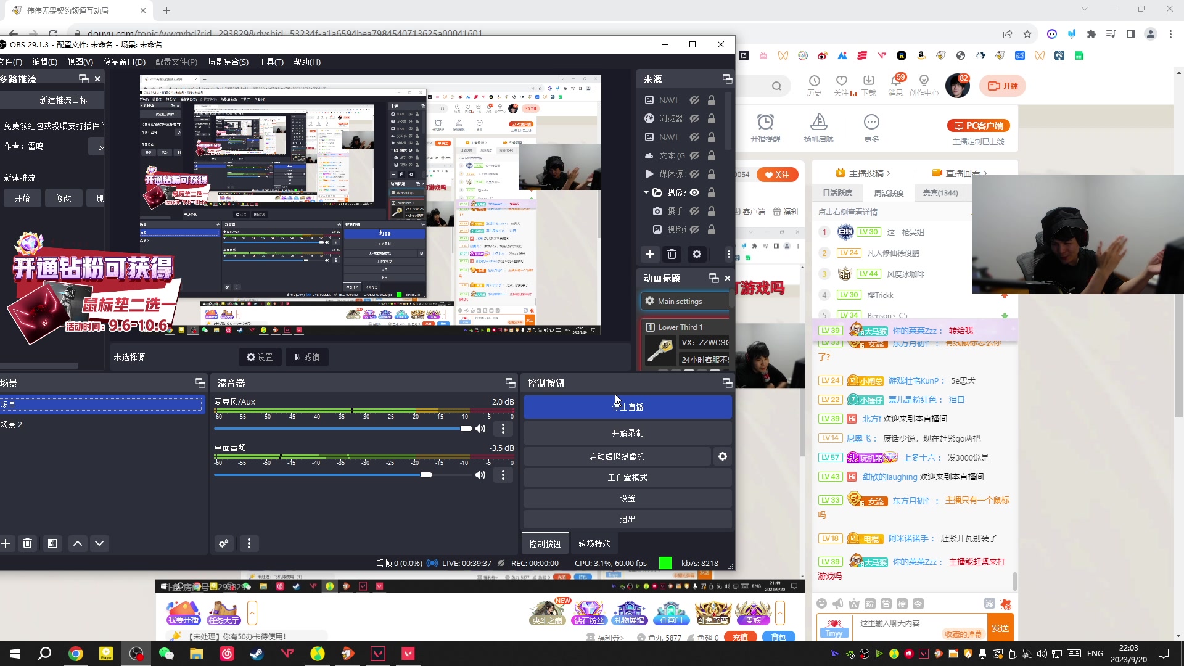
Task: Show the 浏览器 source visibility toggle
Action: pyautogui.click(x=694, y=118)
